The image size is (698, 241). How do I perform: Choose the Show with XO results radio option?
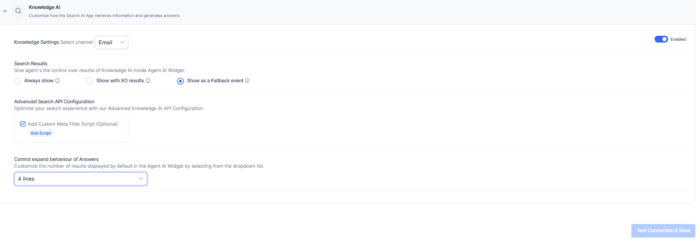click(x=89, y=81)
